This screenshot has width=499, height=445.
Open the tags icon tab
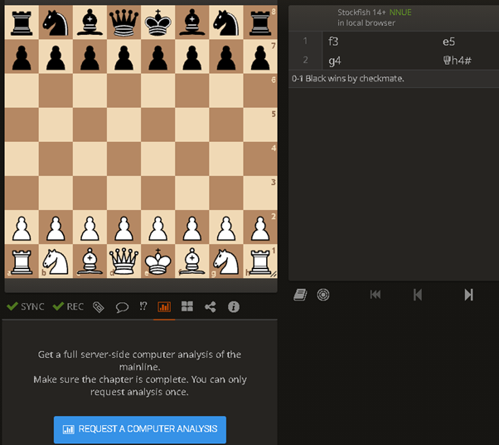tap(99, 307)
